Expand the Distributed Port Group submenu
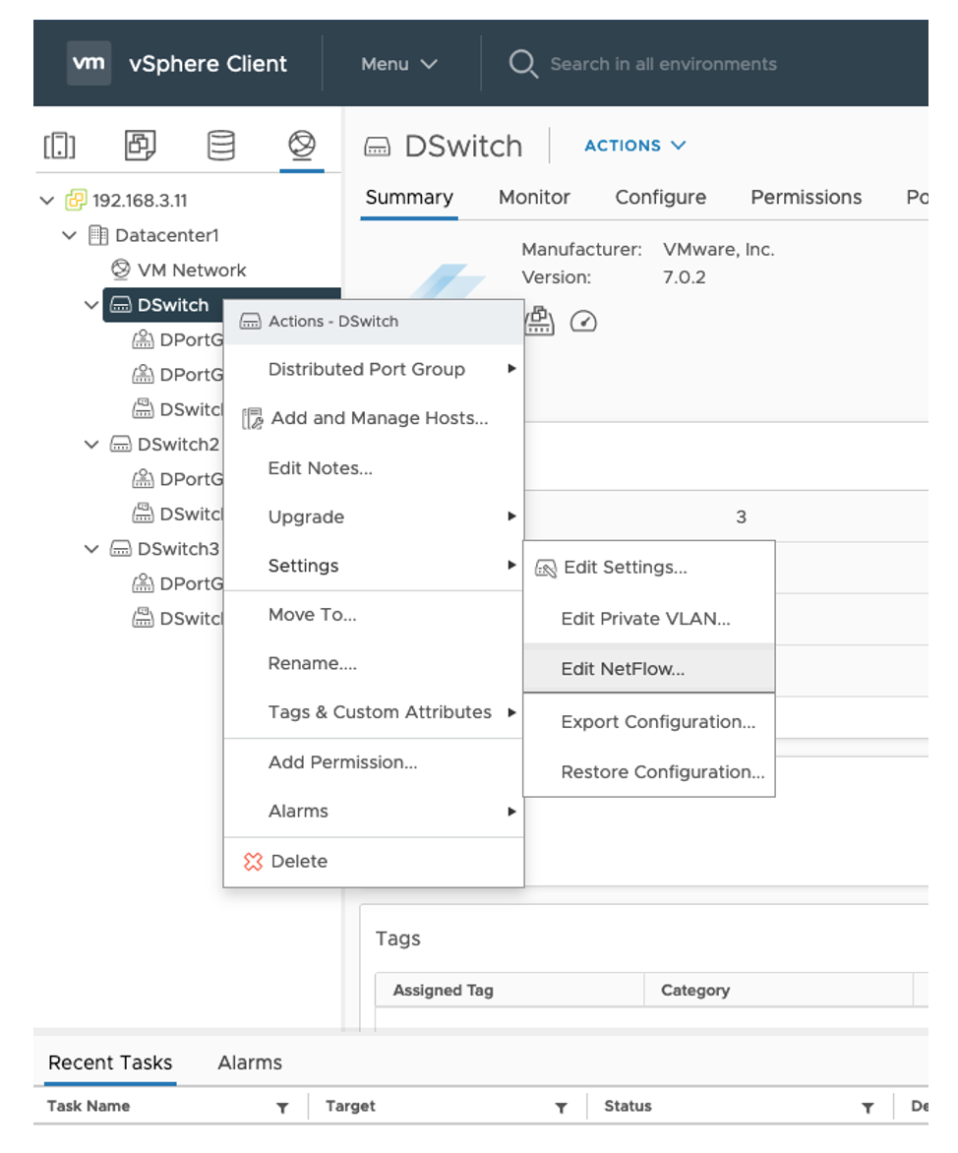The width and height of the screenshot is (958, 1153). 374,369
